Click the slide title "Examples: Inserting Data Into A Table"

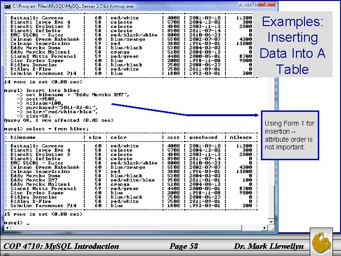[x=293, y=45]
